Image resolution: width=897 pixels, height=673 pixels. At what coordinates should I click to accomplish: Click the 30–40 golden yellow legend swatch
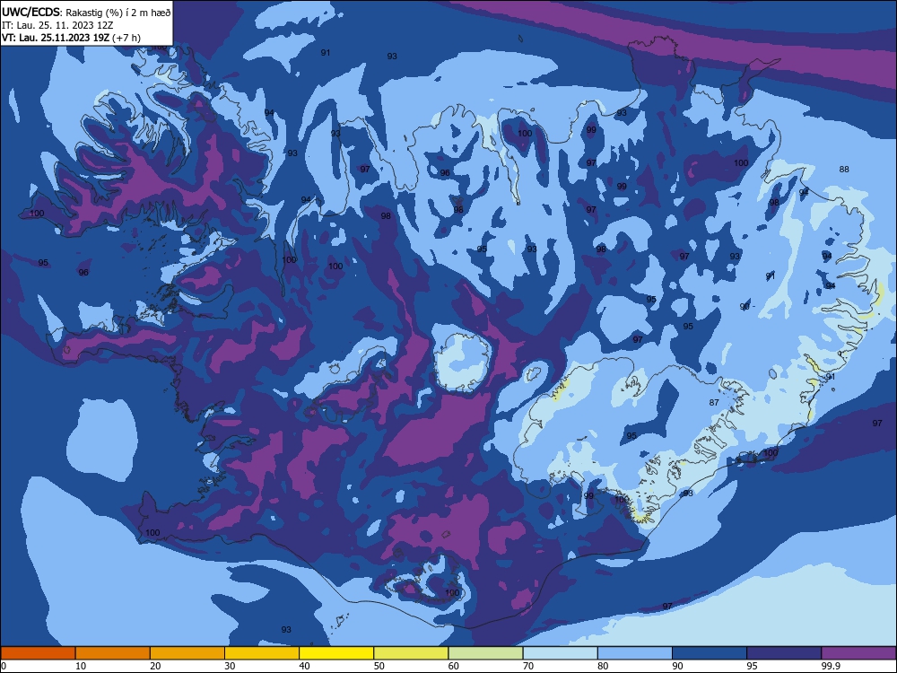(x=262, y=653)
